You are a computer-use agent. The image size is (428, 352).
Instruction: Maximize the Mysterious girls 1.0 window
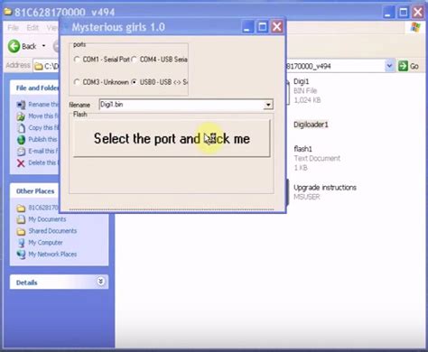point(262,27)
